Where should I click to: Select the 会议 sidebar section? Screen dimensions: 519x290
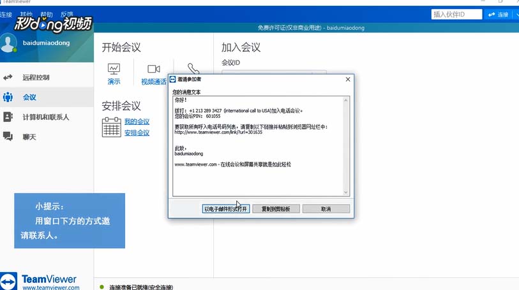[29, 97]
